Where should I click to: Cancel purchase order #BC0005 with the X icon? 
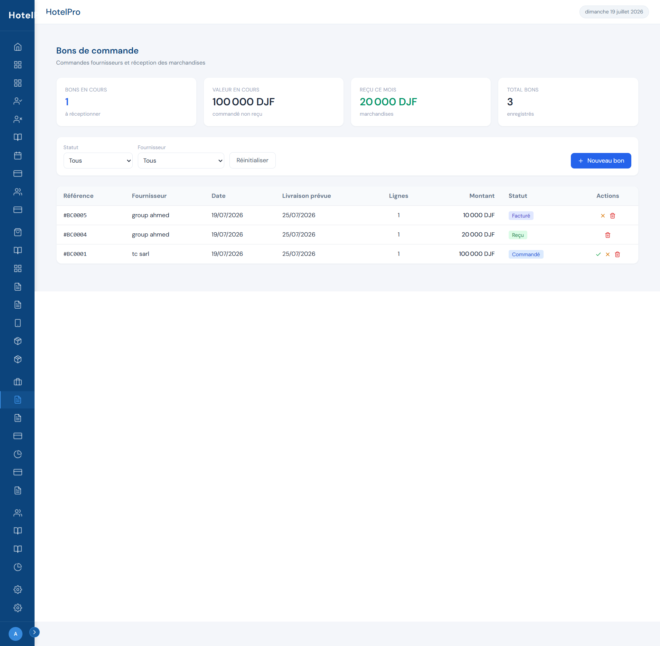[603, 216]
